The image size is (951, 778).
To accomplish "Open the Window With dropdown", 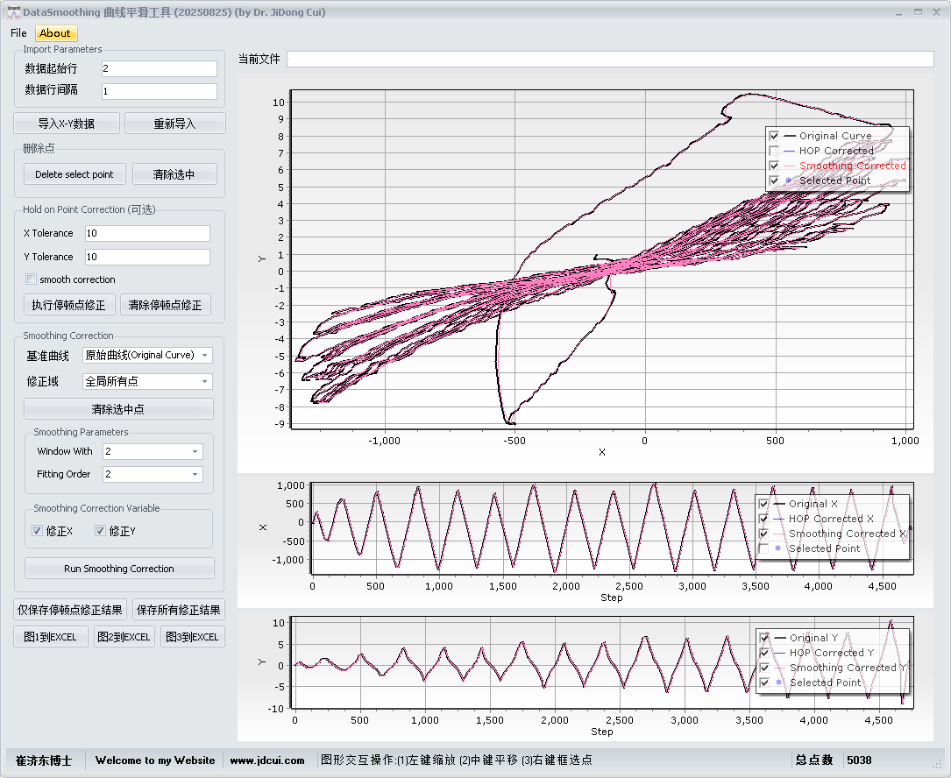I will (153, 452).
